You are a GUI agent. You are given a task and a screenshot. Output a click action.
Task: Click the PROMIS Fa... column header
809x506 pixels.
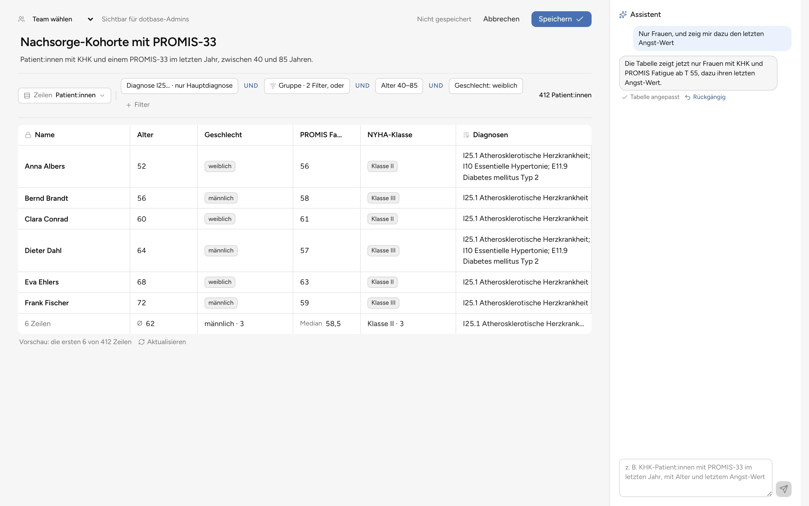point(327,135)
